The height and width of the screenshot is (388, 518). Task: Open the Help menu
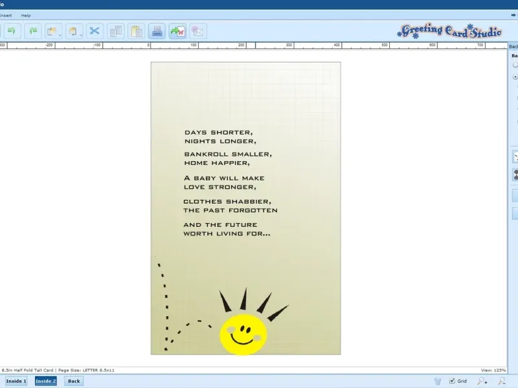point(26,16)
